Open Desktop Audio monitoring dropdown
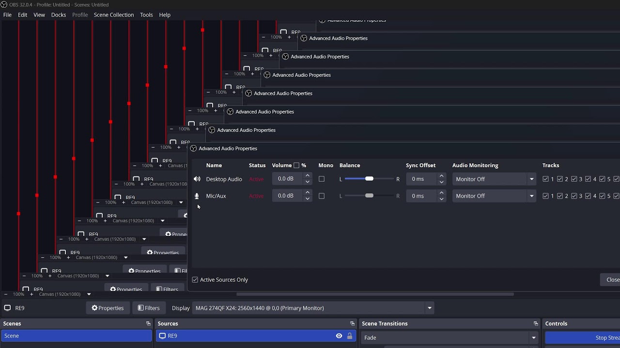 click(494, 179)
